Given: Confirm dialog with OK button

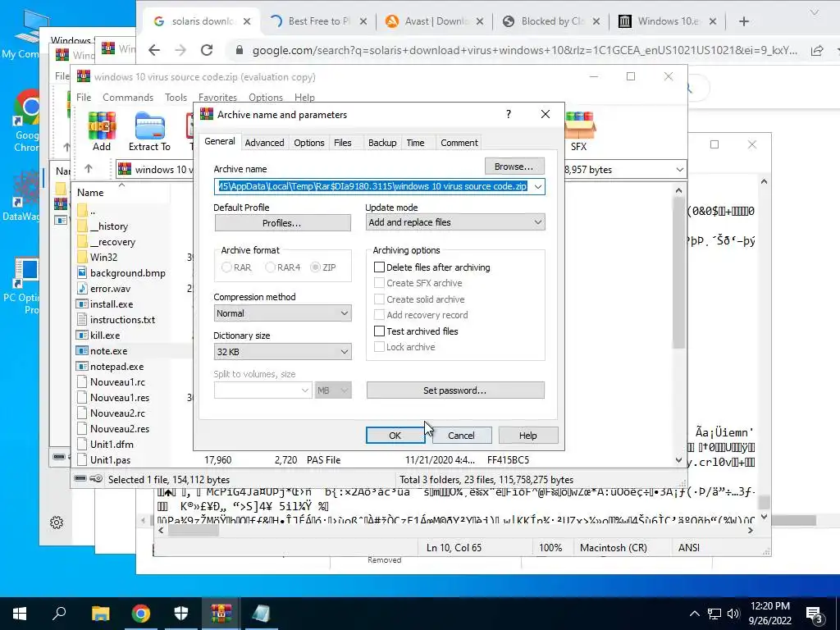Looking at the screenshot, I should coord(395,436).
